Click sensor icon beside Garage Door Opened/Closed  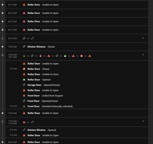[x=24, y=85]
